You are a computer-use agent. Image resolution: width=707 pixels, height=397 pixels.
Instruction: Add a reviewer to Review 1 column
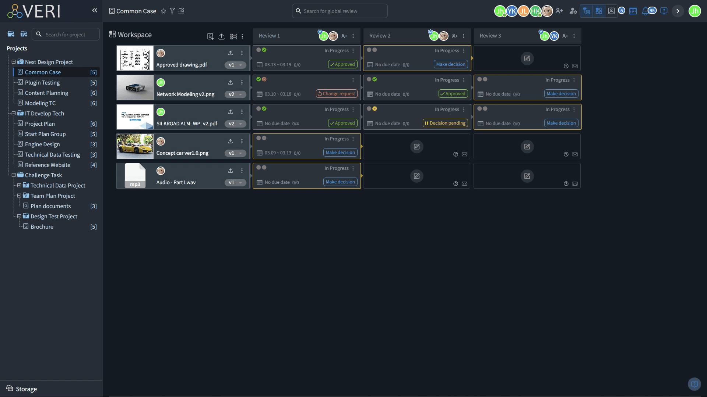(x=345, y=36)
